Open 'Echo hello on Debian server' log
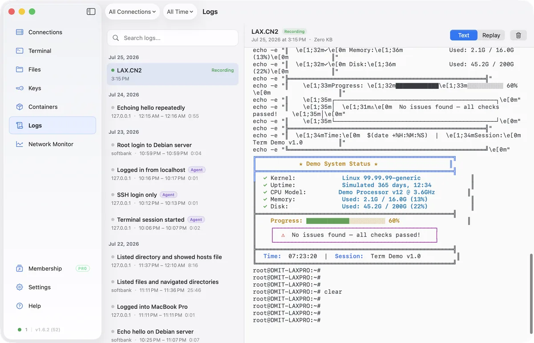The image size is (534, 343). click(x=173, y=335)
